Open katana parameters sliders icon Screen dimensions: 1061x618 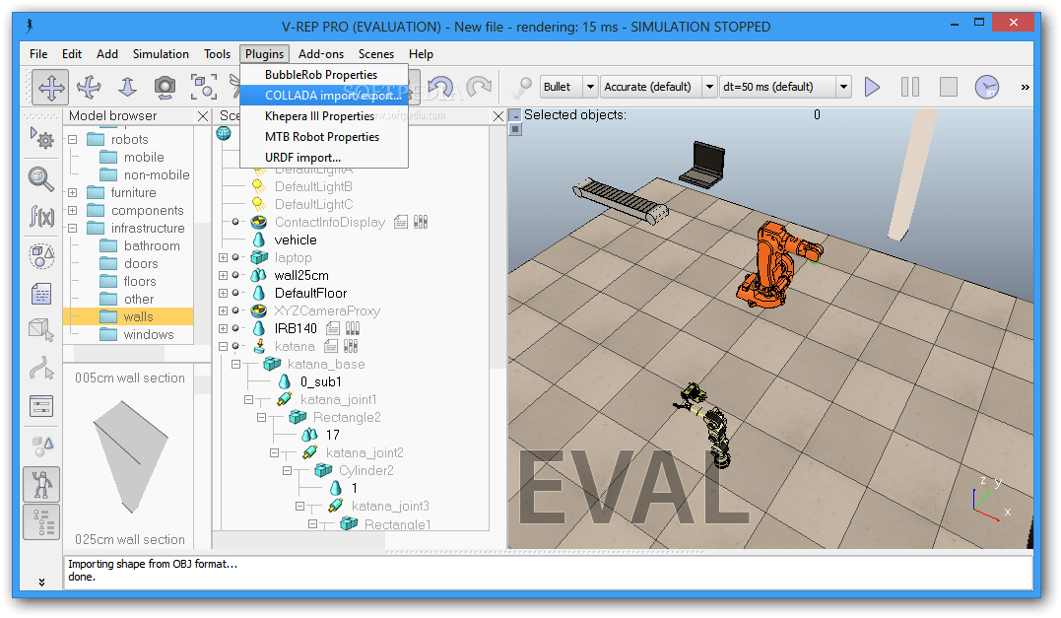click(351, 346)
